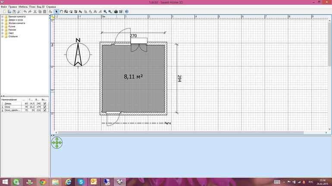
Task: Click the 3D view navigation arrows widget
Action: pos(57,143)
